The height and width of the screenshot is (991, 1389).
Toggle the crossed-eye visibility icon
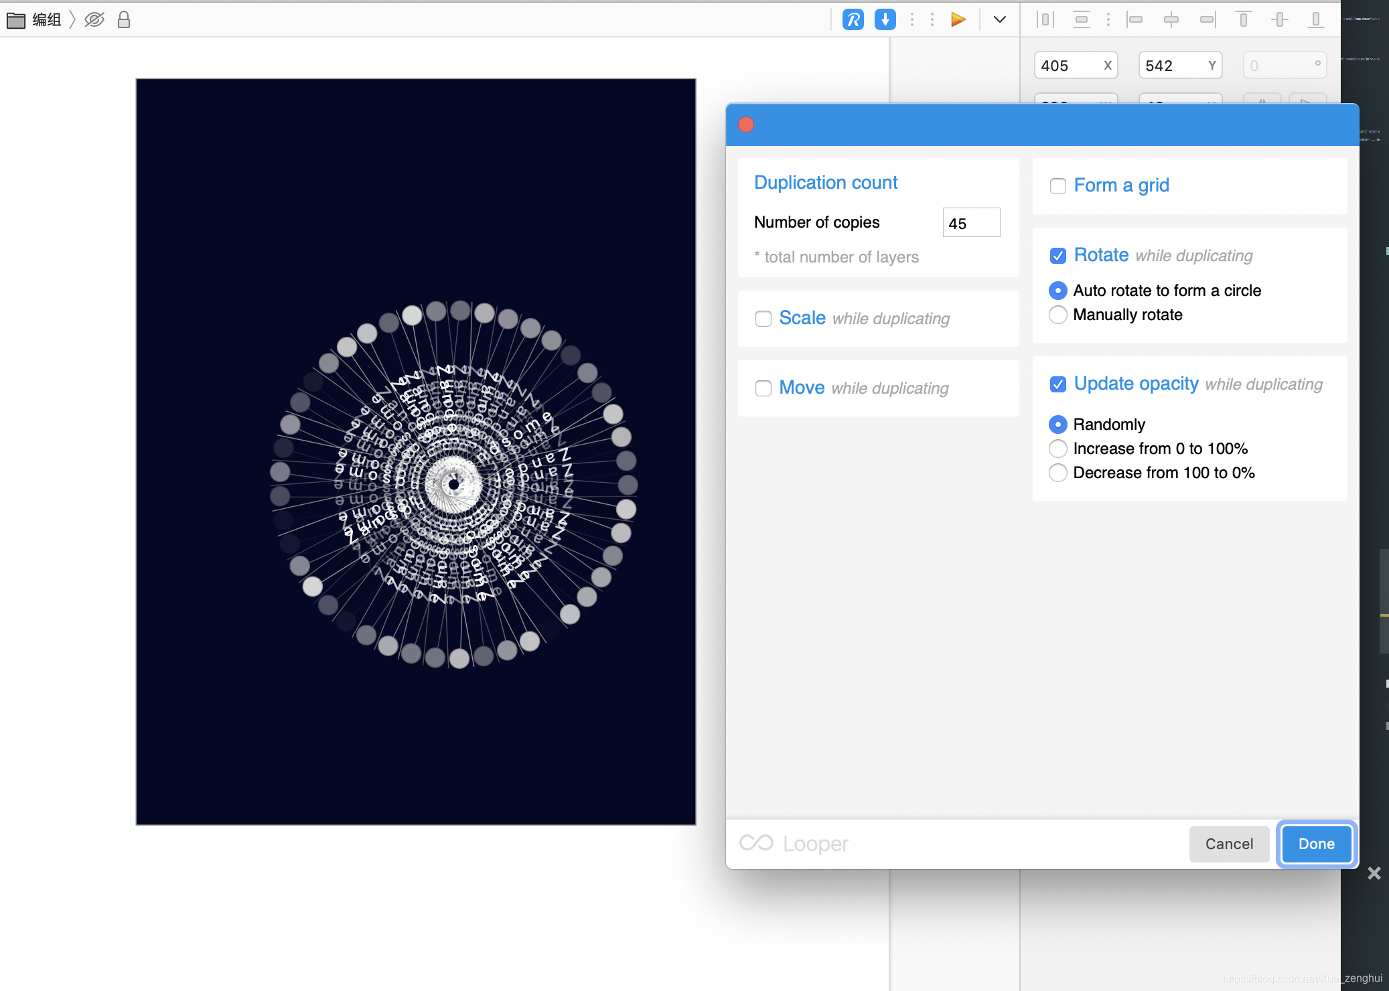coord(94,19)
